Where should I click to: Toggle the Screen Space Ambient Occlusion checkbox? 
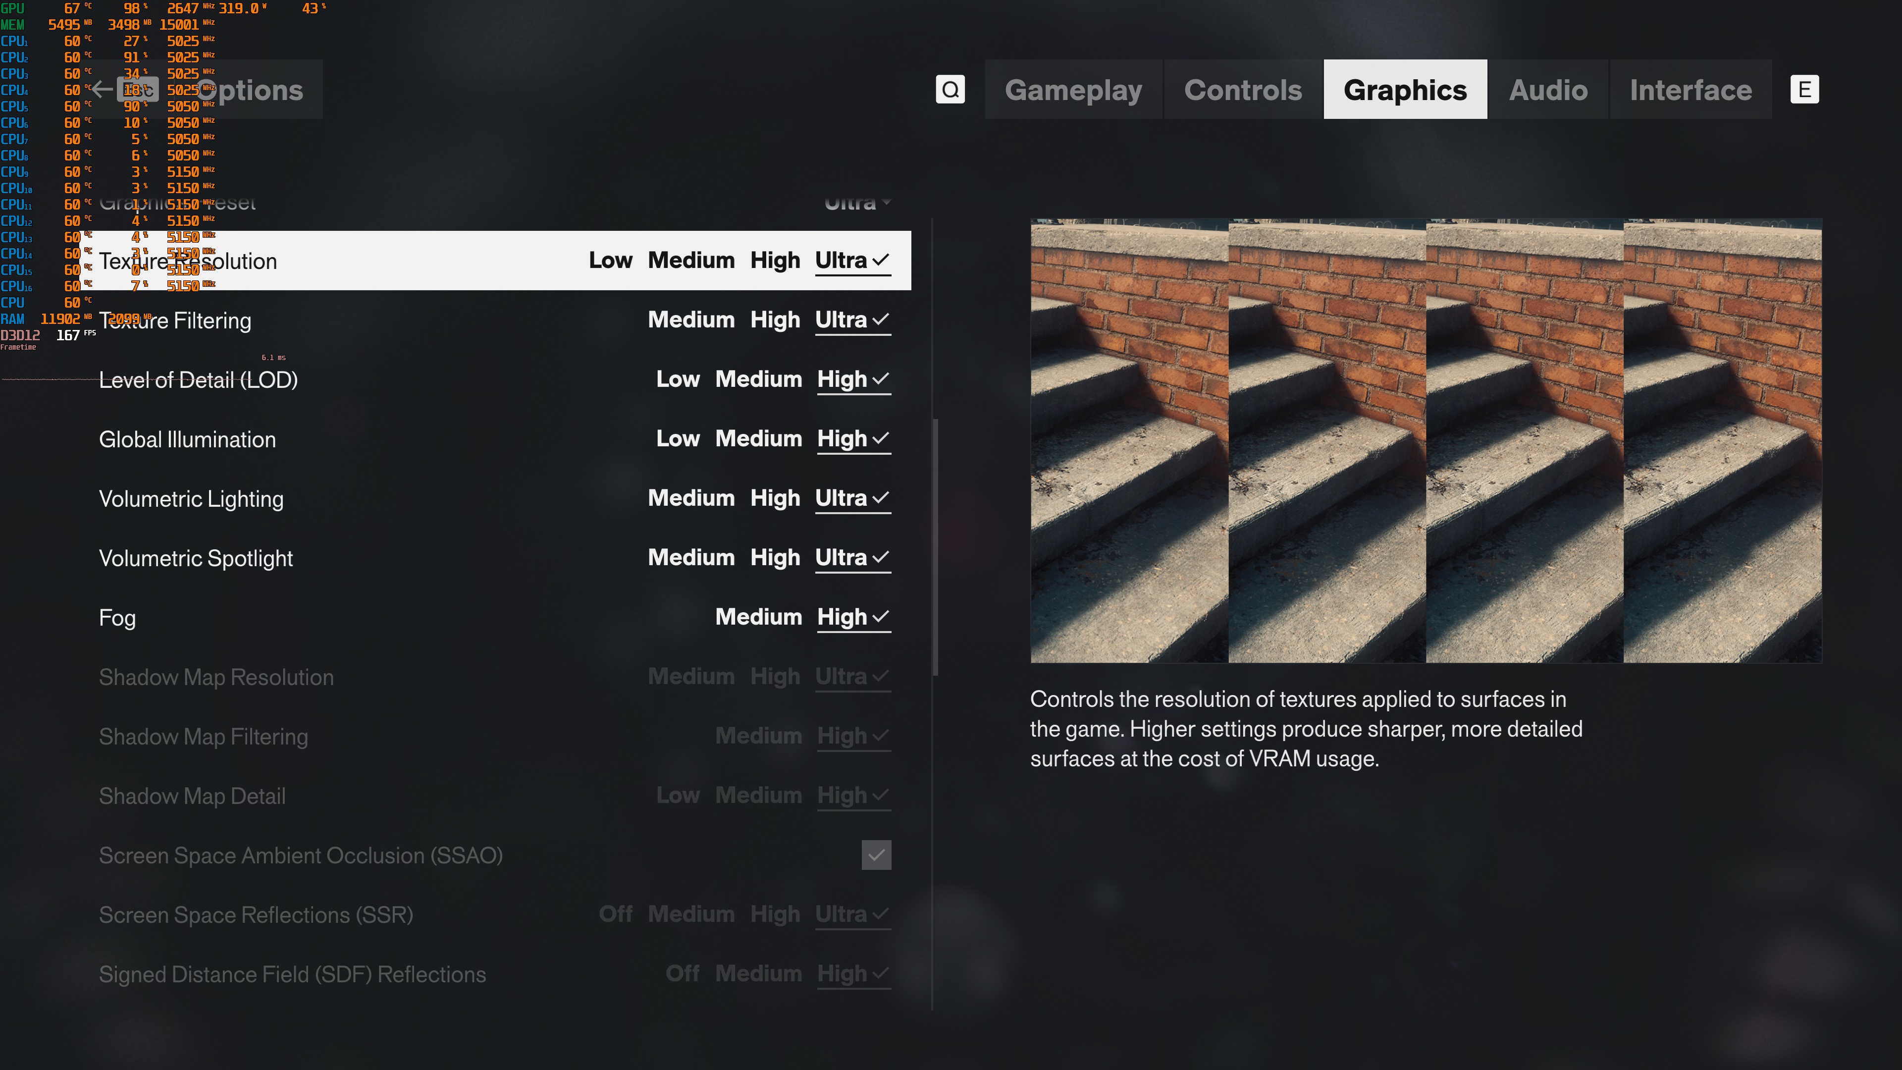tap(876, 855)
